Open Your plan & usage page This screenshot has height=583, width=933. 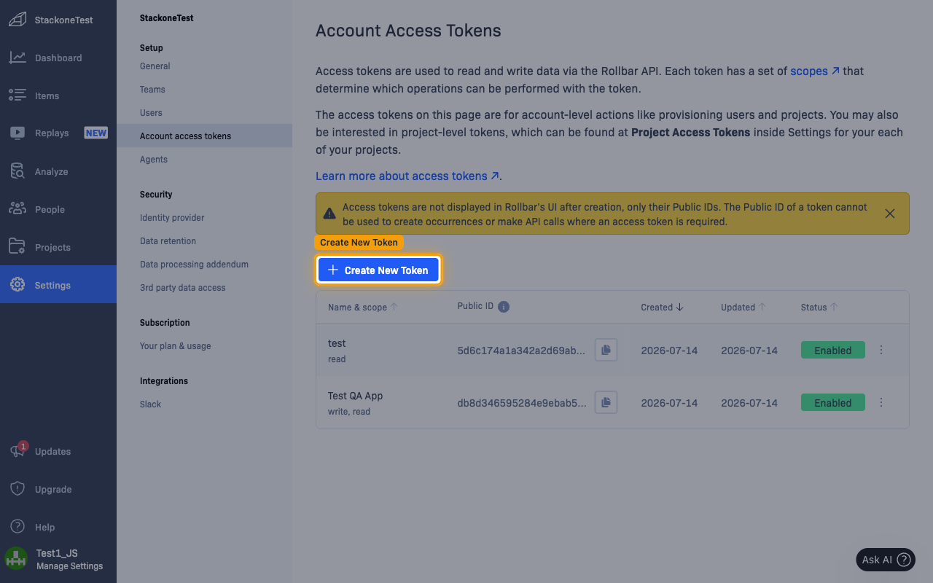[176, 346]
